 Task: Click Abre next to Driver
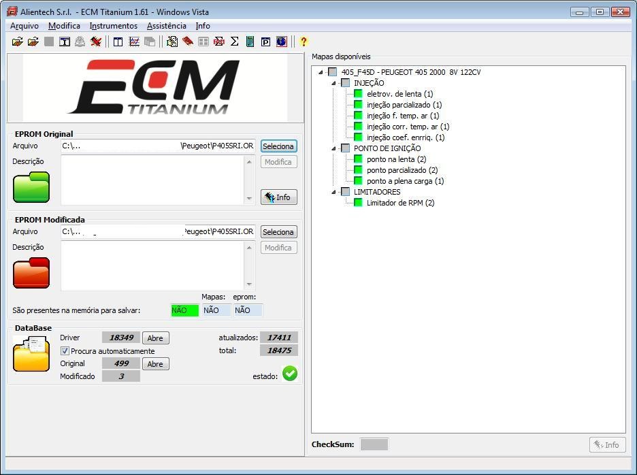coord(155,338)
